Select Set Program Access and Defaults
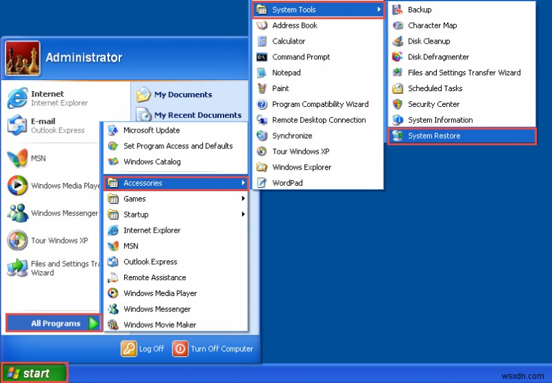552x383 pixels. click(176, 146)
